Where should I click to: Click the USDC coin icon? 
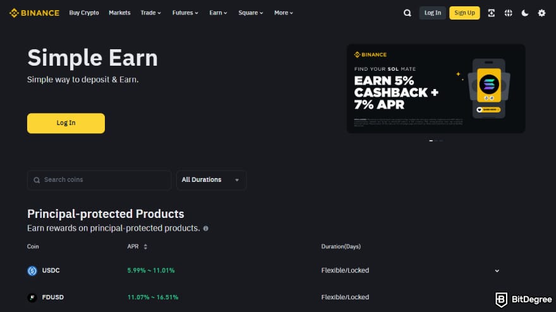[x=32, y=270]
